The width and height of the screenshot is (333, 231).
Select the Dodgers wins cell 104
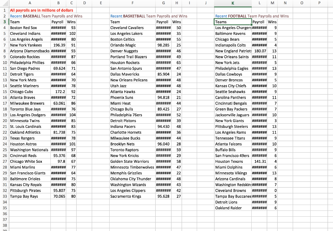(x=71, y=115)
